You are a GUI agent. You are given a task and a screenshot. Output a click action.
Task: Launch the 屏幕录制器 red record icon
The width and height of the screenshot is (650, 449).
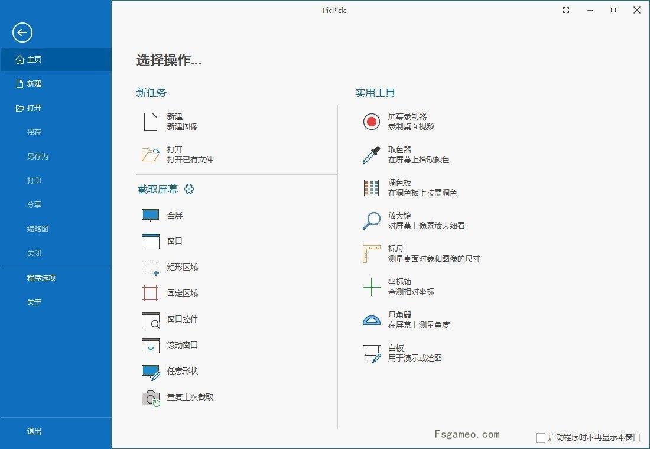click(372, 122)
